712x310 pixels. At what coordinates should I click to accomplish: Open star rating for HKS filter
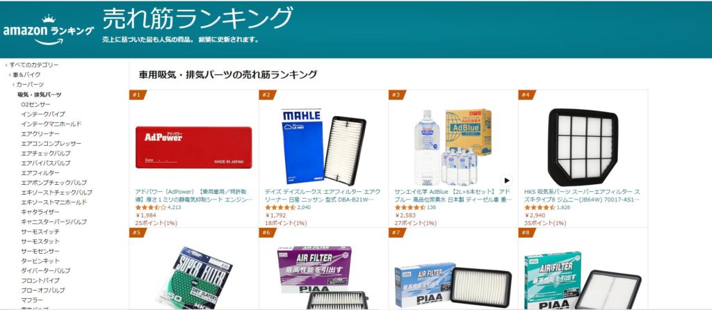click(x=540, y=207)
